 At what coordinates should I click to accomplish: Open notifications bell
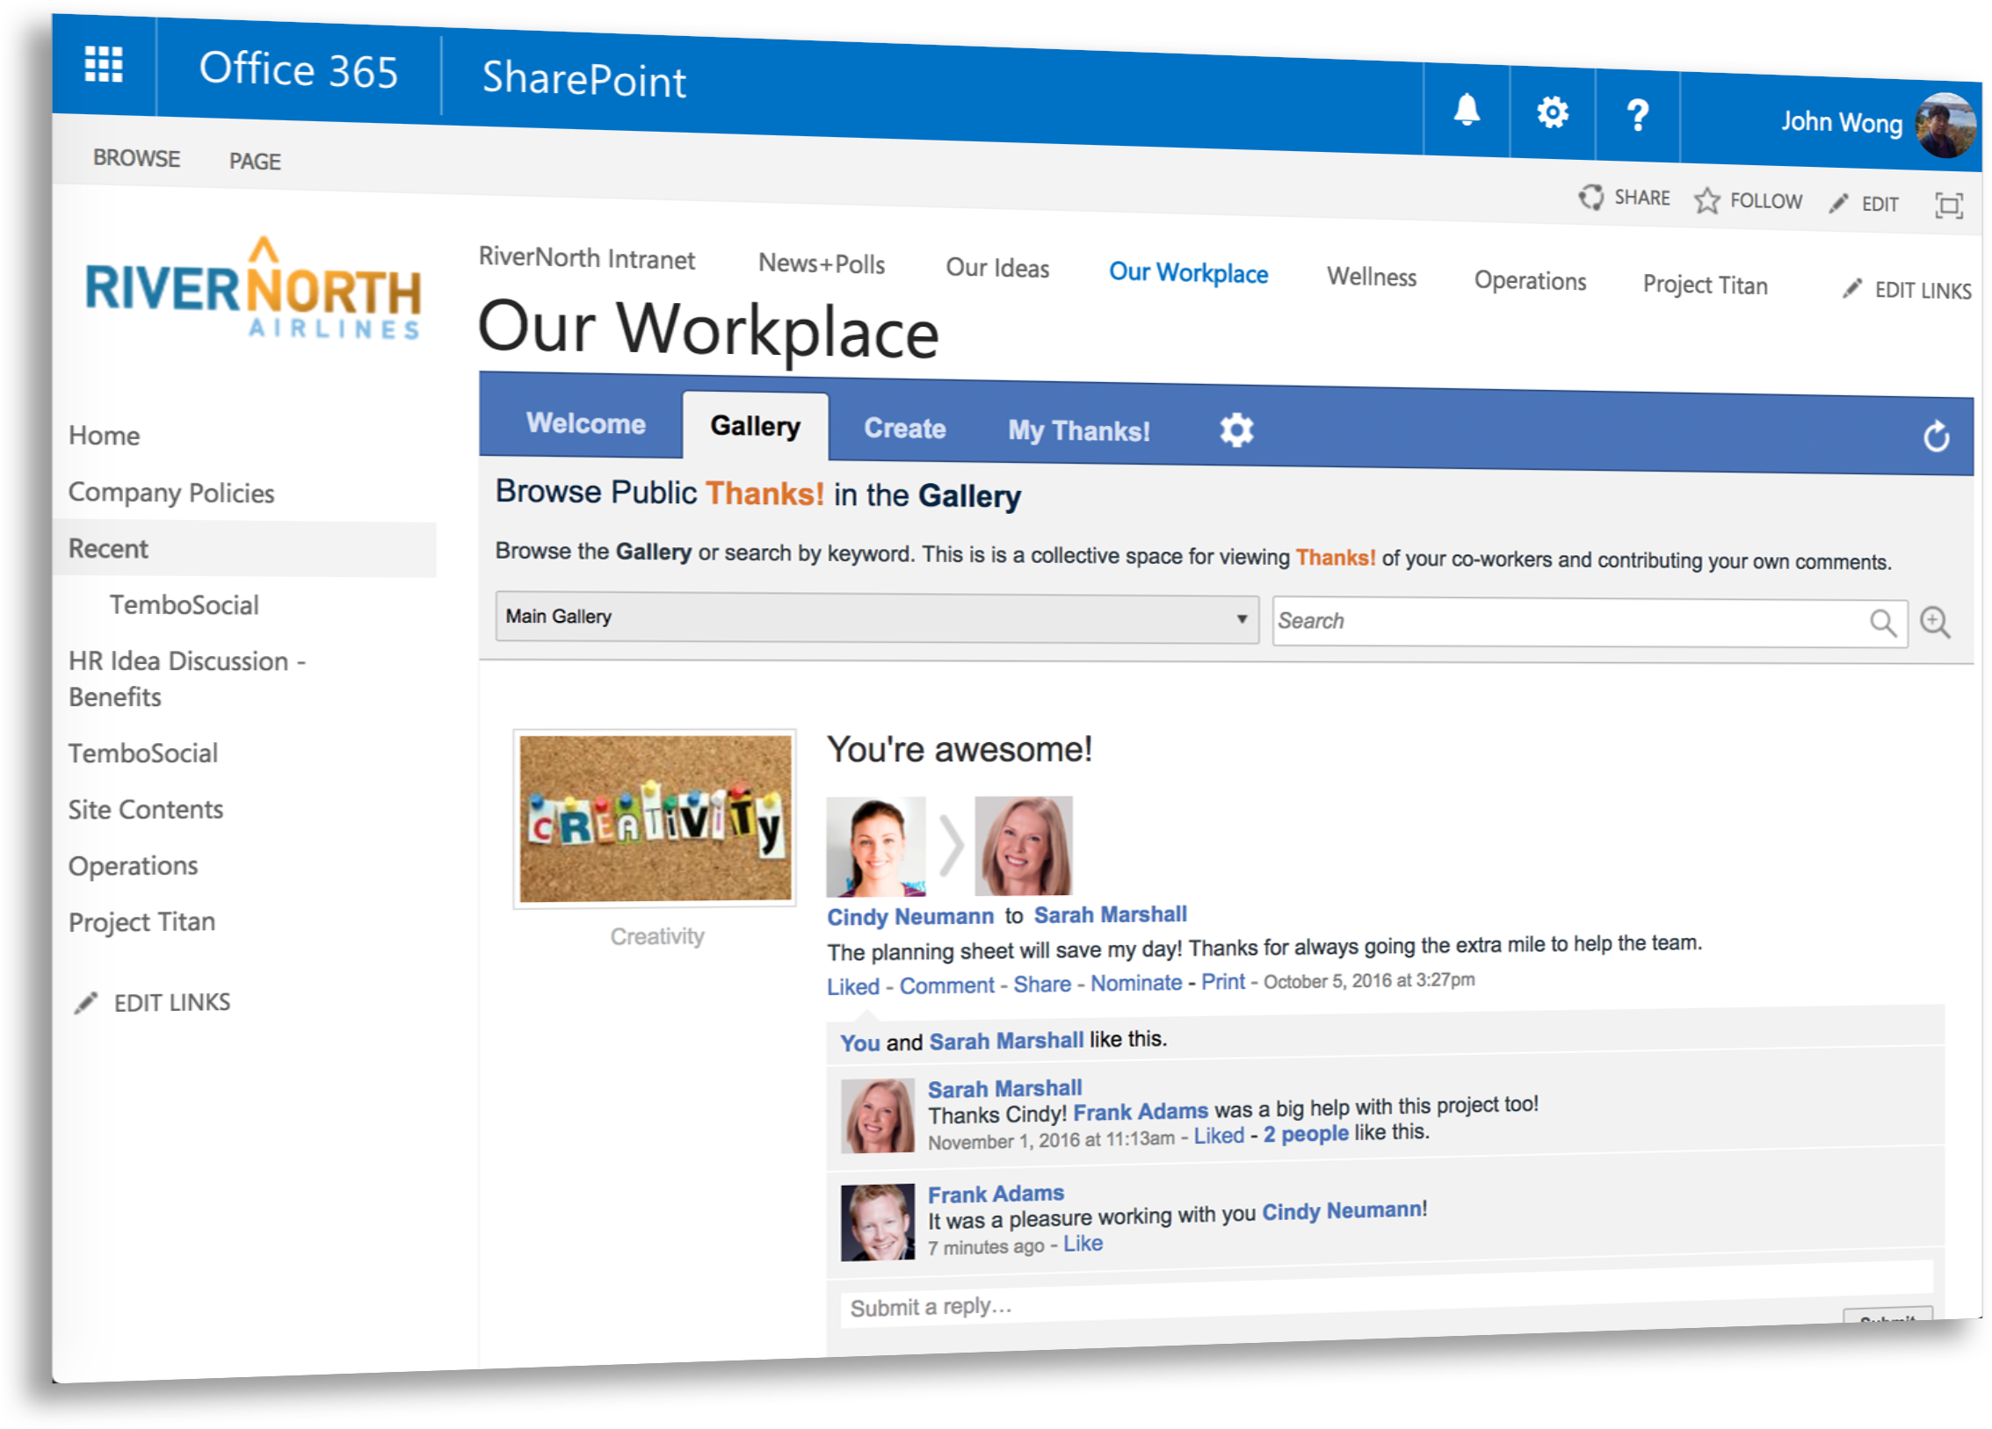click(x=1466, y=111)
